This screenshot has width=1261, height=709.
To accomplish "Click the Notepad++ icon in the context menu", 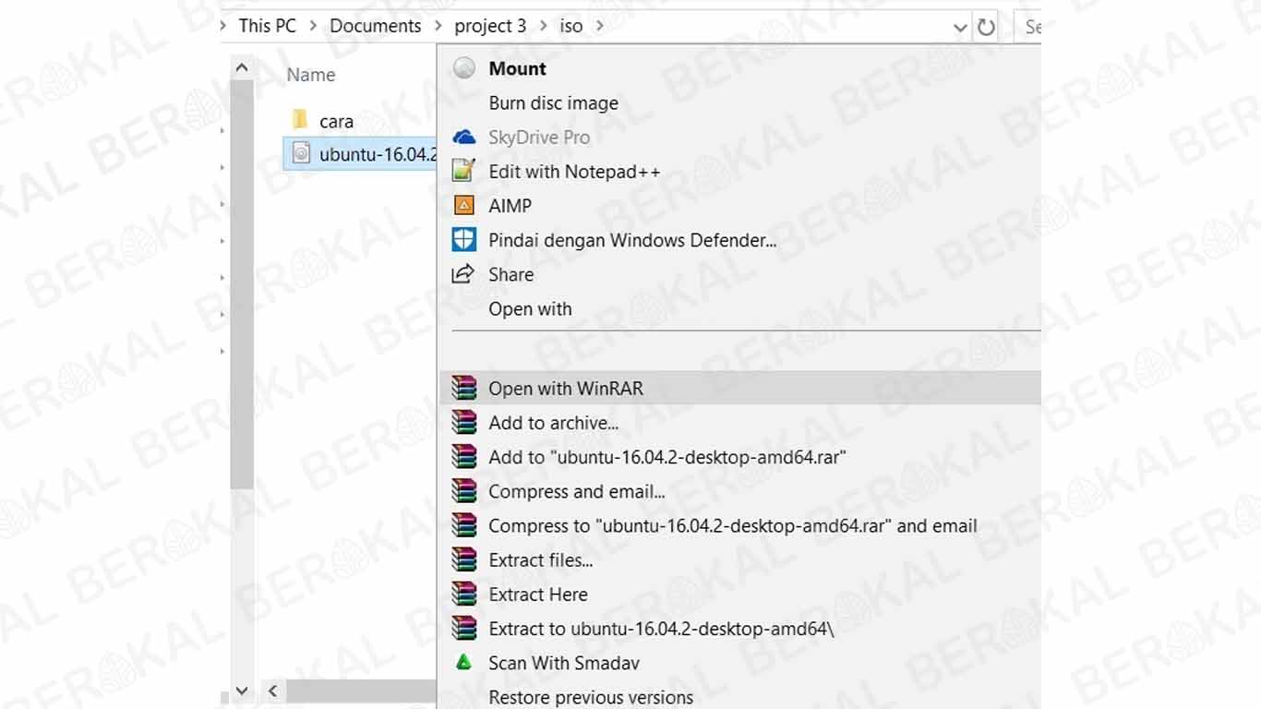I will [463, 171].
